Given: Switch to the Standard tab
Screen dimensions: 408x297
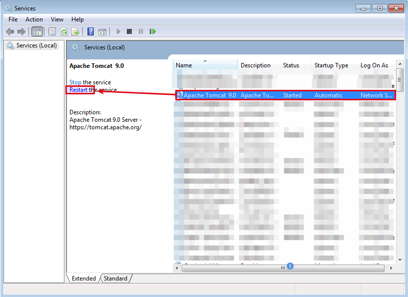Looking at the screenshot, I should (x=115, y=279).
